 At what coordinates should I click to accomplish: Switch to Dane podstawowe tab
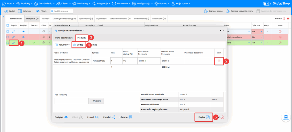point(64,38)
